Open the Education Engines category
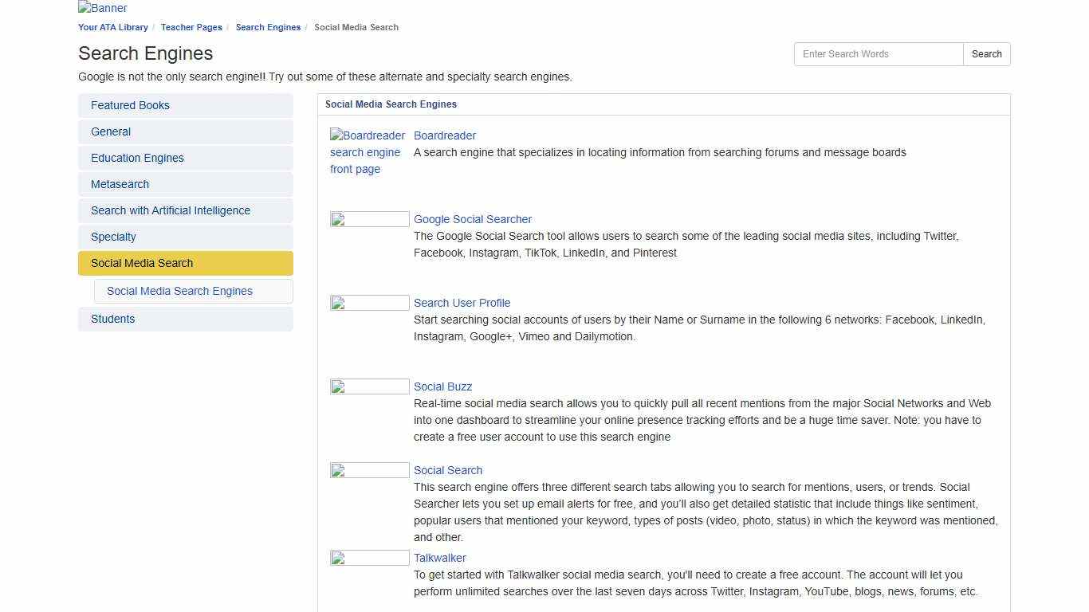Image resolution: width=1089 pixels, height=612 pixels. click(137, 158)
